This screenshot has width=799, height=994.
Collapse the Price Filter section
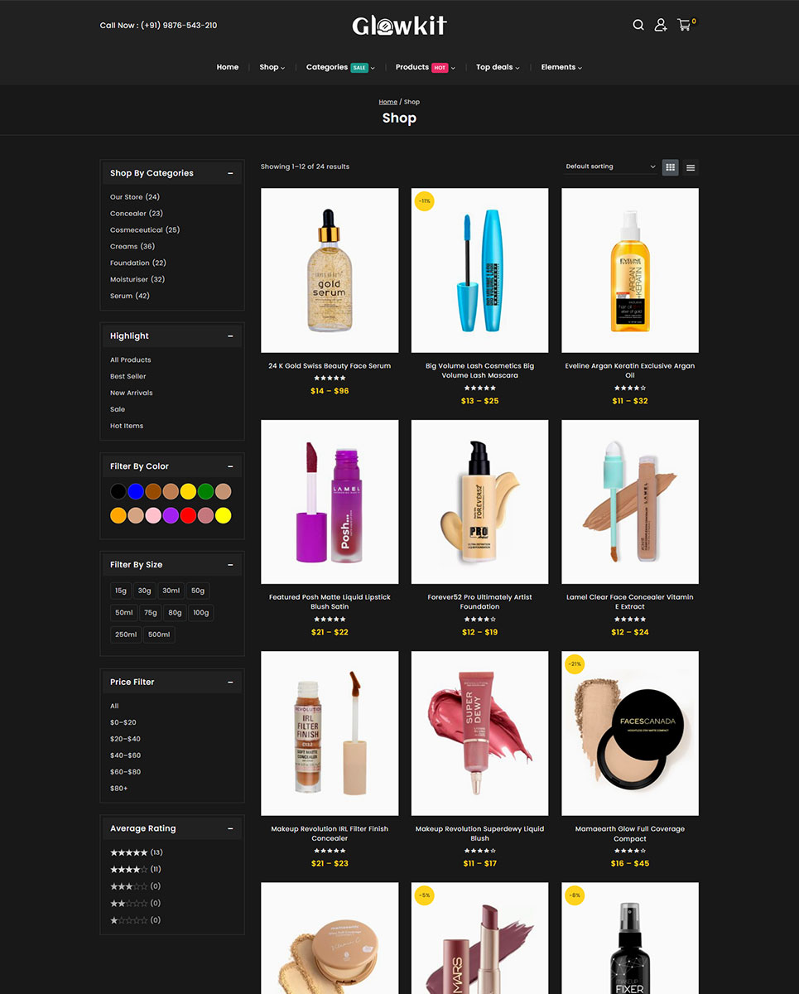click(230, 682)
